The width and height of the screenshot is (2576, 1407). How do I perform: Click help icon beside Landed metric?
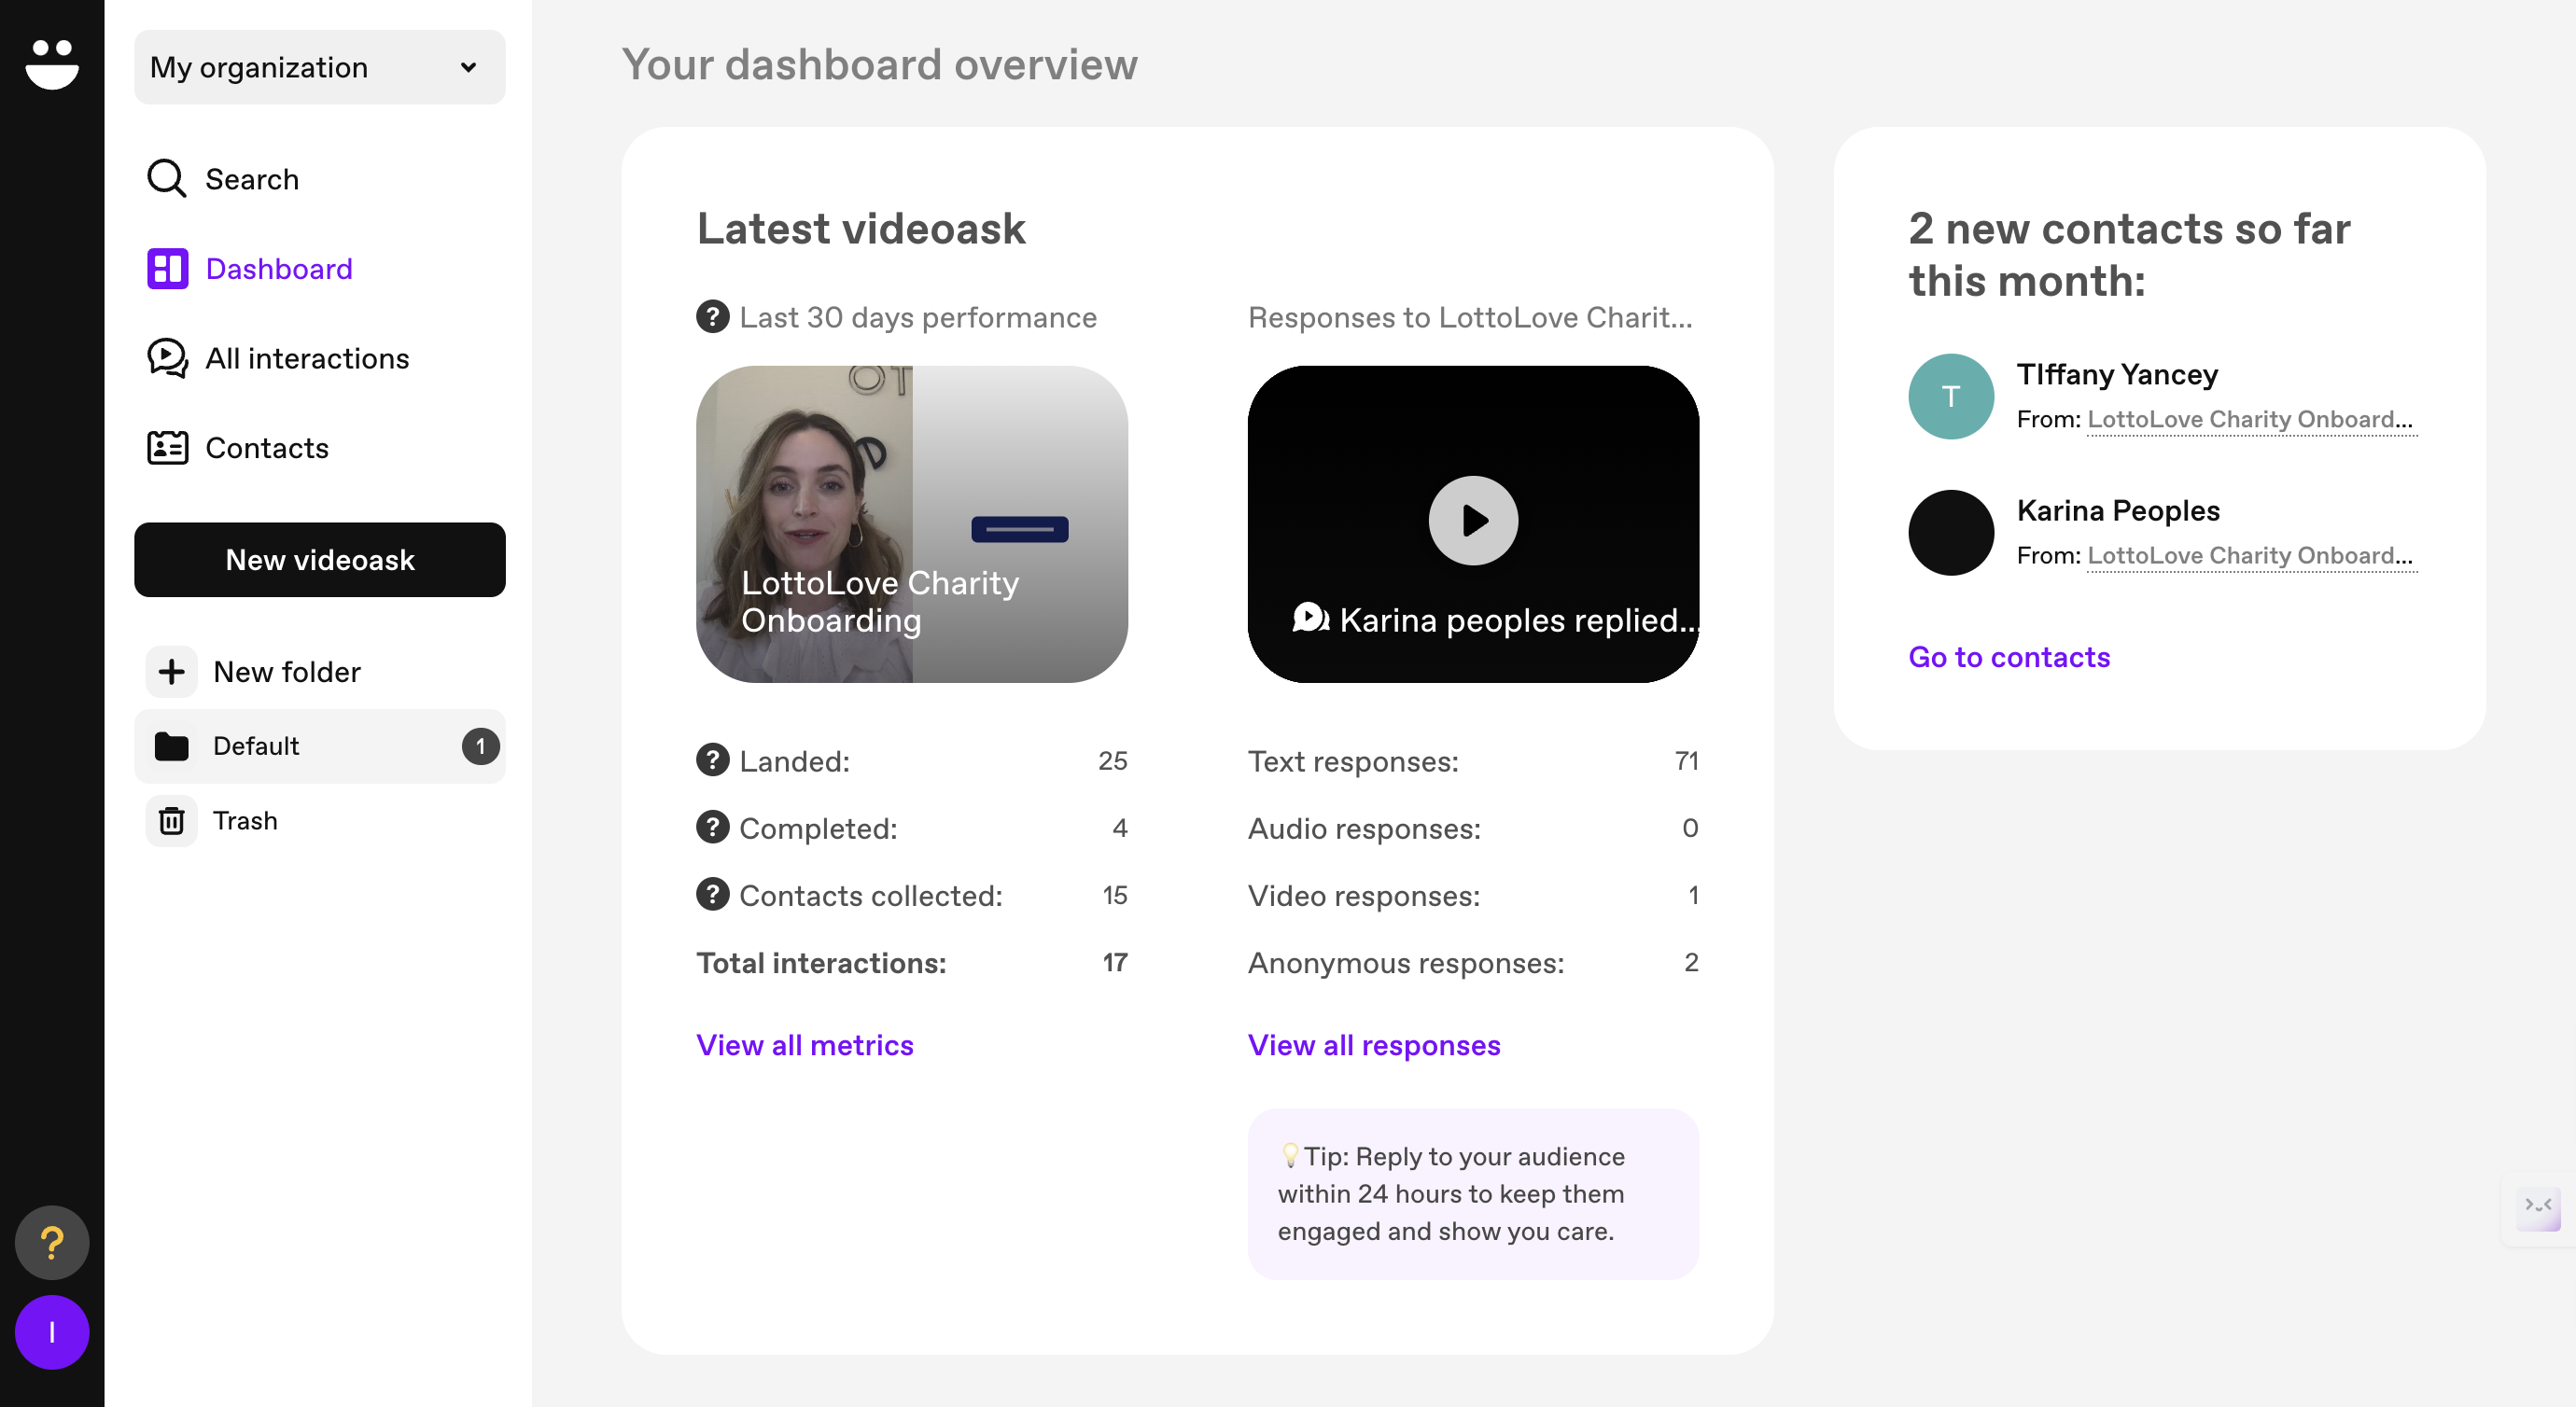712,760
